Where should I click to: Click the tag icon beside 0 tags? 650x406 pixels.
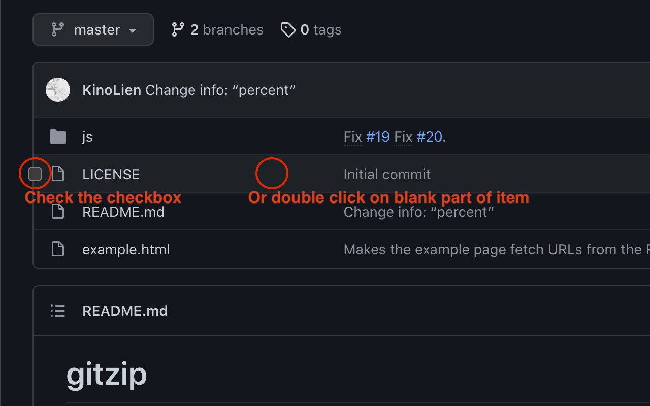[288, 30]
